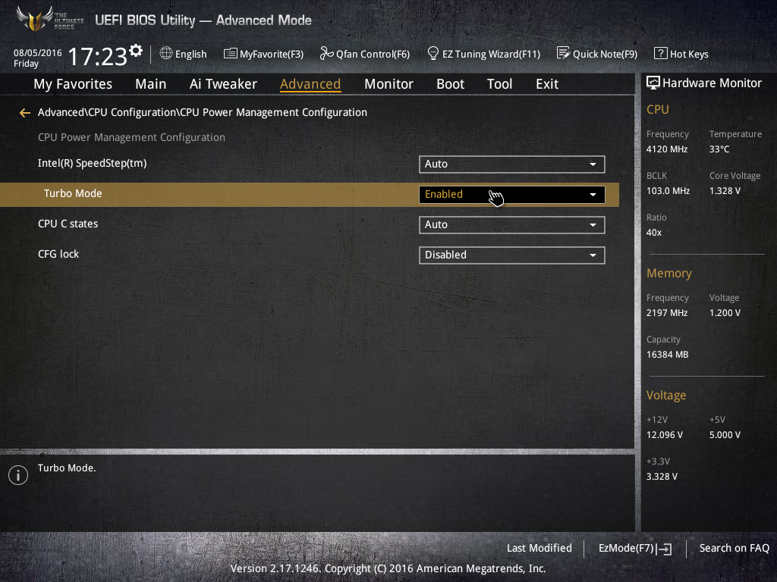The height and width of the screenshot is (582, 777).
Task: Click the Quick Note pencil icon
Action: pyautogui.click(x=563, y=53)
